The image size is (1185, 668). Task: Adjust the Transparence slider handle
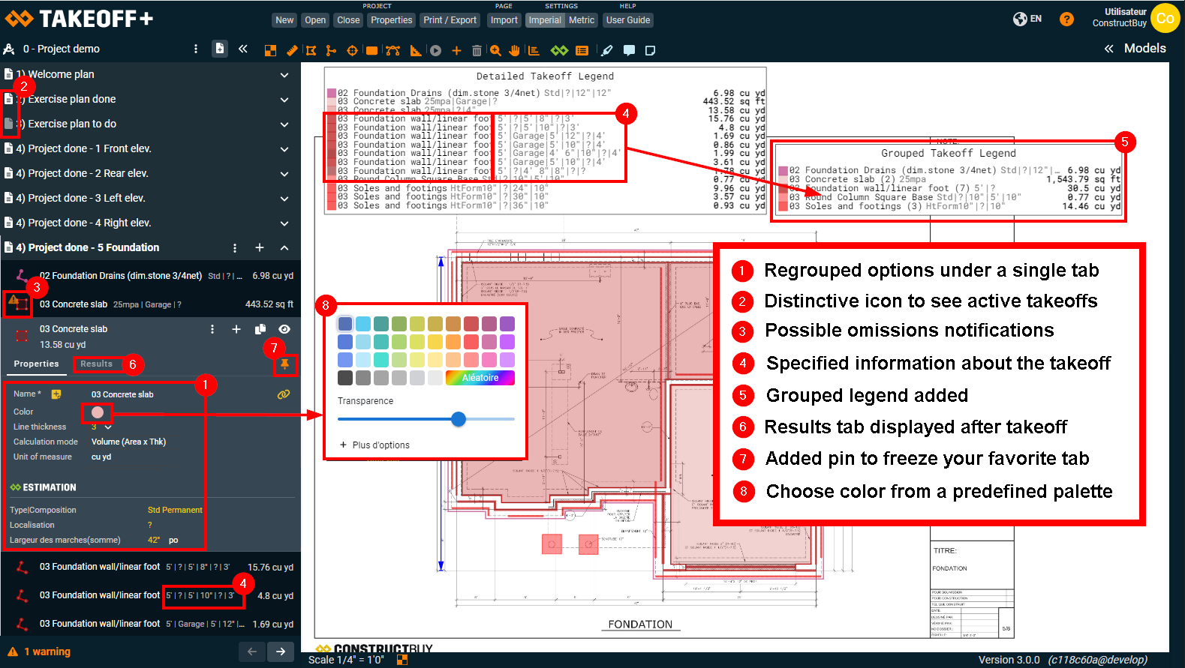tap(459, 419)
